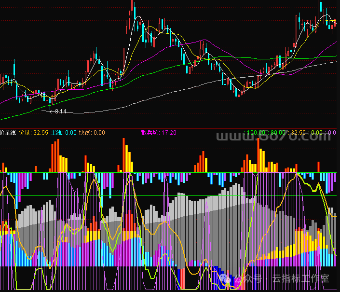Click the green 100.00 value on indicator header
The image size is (340, 292).
[x=256, y=133]
